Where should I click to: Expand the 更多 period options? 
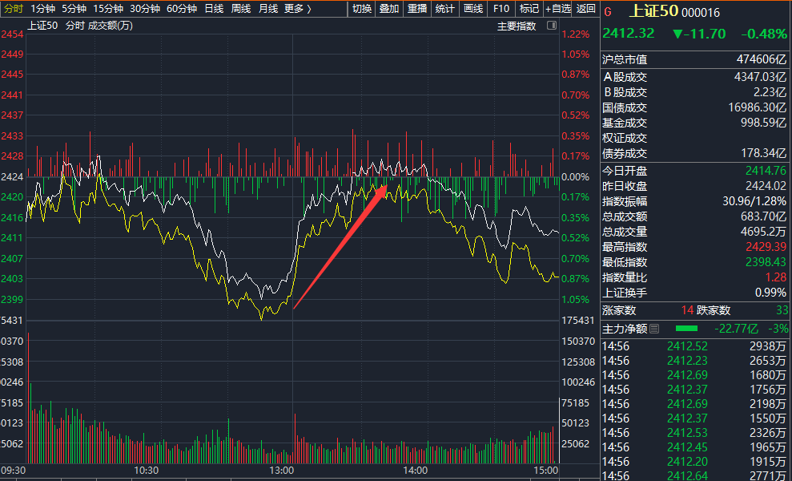tap(297, 9)
